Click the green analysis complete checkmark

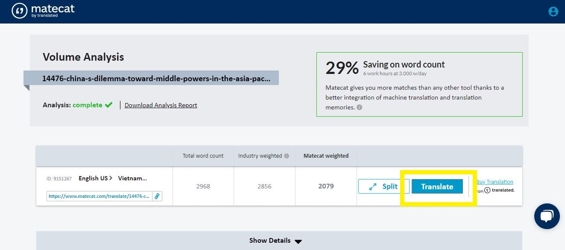coord(108,105)
